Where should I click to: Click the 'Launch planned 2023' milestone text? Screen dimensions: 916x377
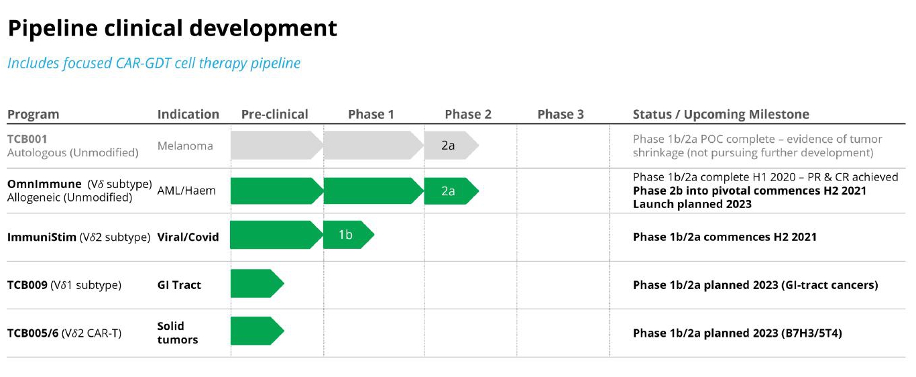692,205
